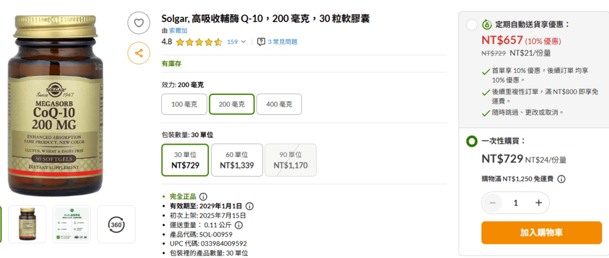The height and width of the screenshot is (258, 609).
Task: Click the 加入購物車 add to cart button
Action: [541, 233]
